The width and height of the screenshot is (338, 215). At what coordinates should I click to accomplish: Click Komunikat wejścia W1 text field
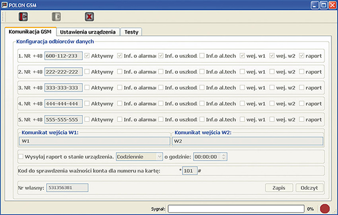[x=95, y=141]
